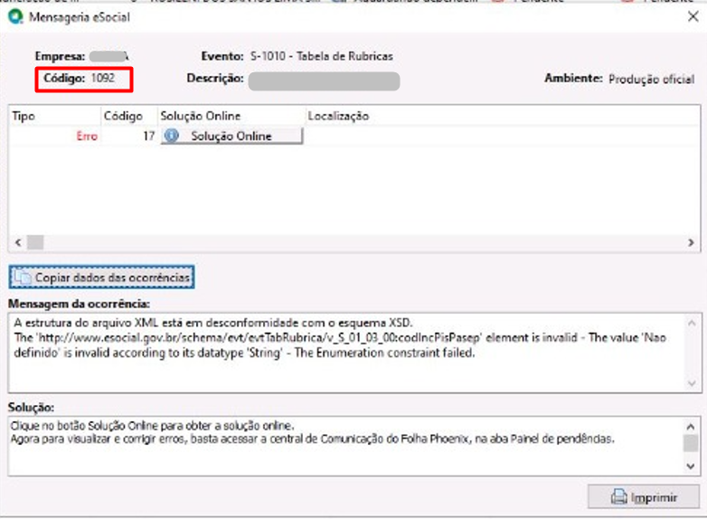Click the right arrow of the horizontal scrollbar
707x519 pixels.
point(691,242)
